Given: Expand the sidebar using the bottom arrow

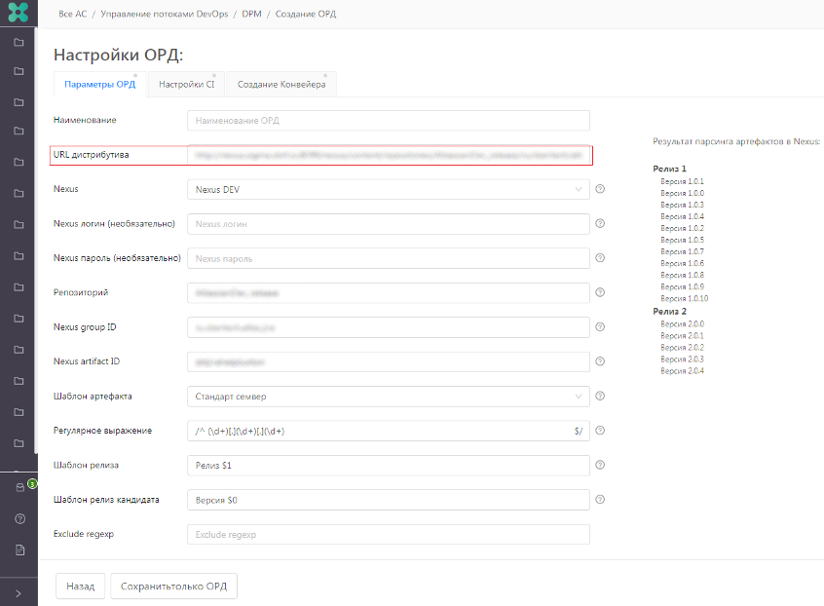Looking at the screenshot, I should (x=19, y=591).
